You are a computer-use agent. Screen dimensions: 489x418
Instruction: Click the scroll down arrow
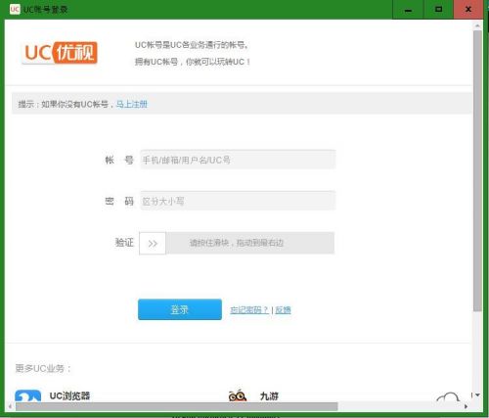pyautogui.click(x=477, y=395)
